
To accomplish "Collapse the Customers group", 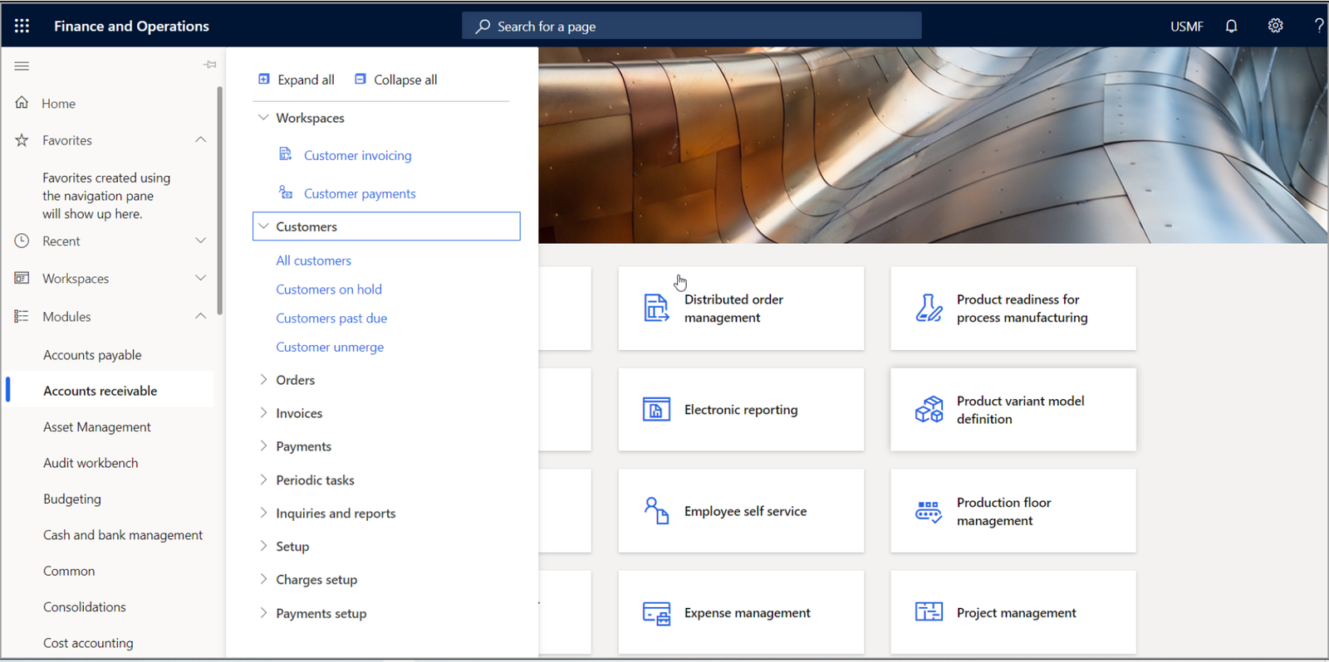I will click(x=263, y=226).
